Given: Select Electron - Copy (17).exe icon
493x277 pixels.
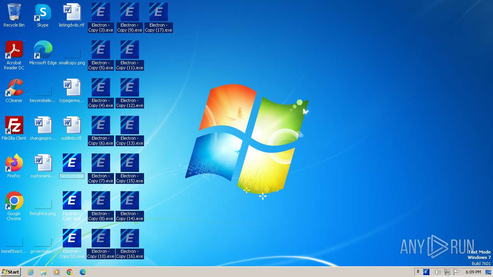Looking at the screenshot, I should click(158, 18).
